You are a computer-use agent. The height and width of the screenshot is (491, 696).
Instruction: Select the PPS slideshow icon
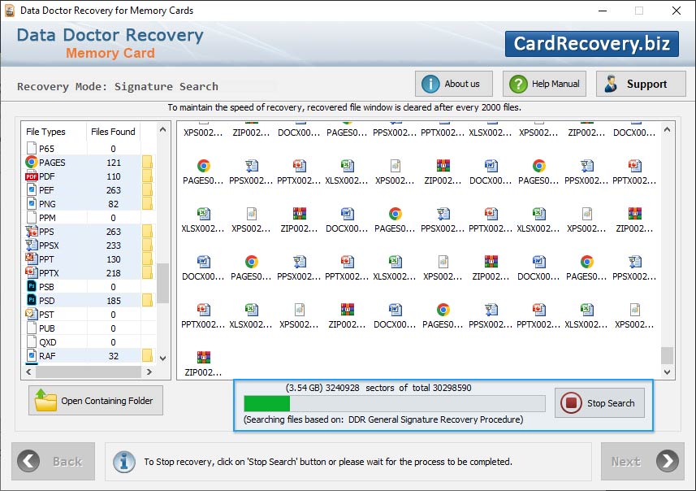point(32,232)
